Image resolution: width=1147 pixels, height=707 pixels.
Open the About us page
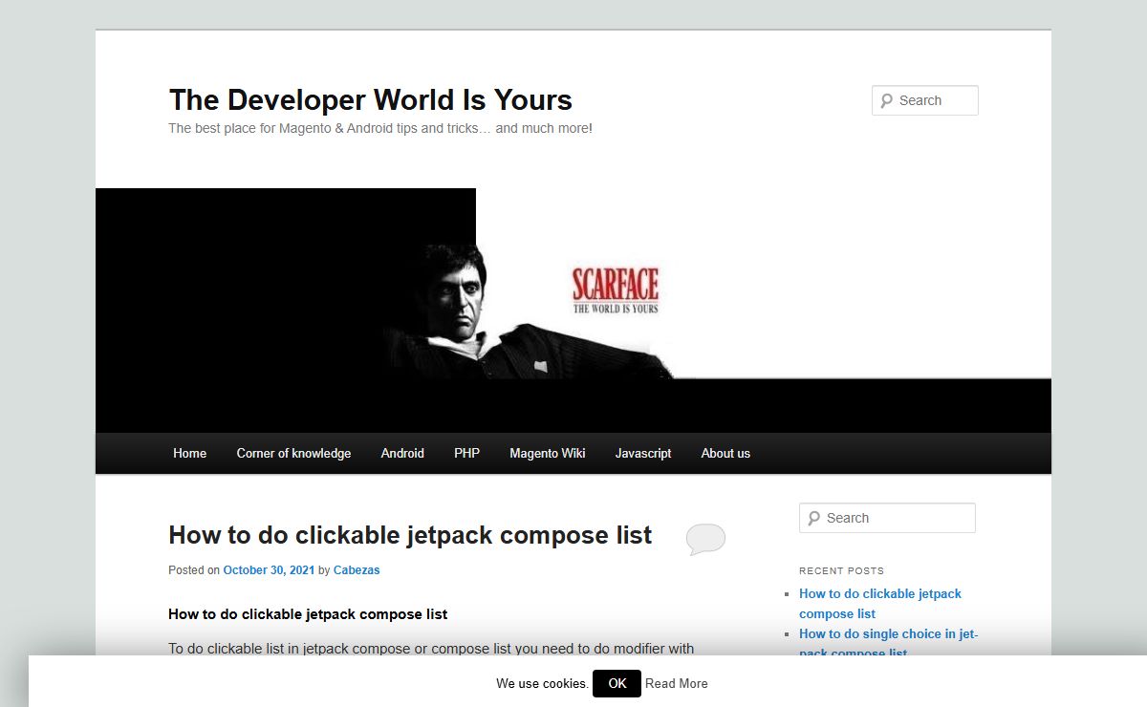pyautogui.click(x=725, y=453)
